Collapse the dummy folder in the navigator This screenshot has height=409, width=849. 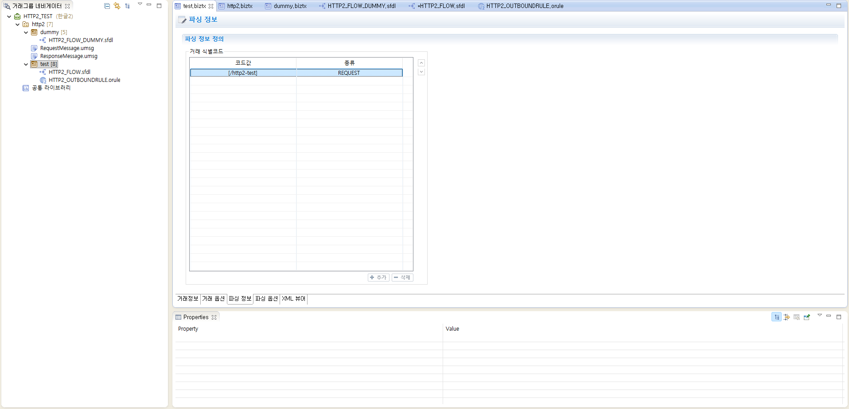[x=26, y=32]
